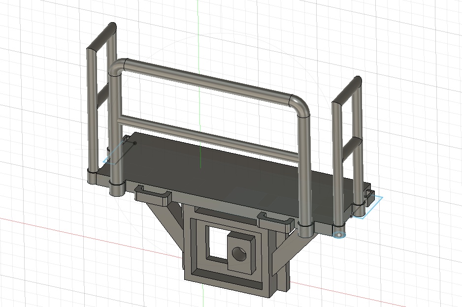Select the small blue sketch circle under right post
Screen dimensions: 462x307
point(339,235)
